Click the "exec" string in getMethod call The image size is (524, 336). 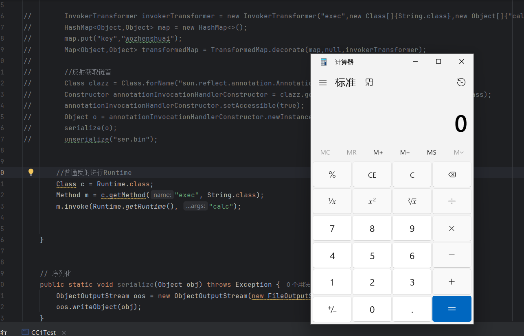coord(187,195)
